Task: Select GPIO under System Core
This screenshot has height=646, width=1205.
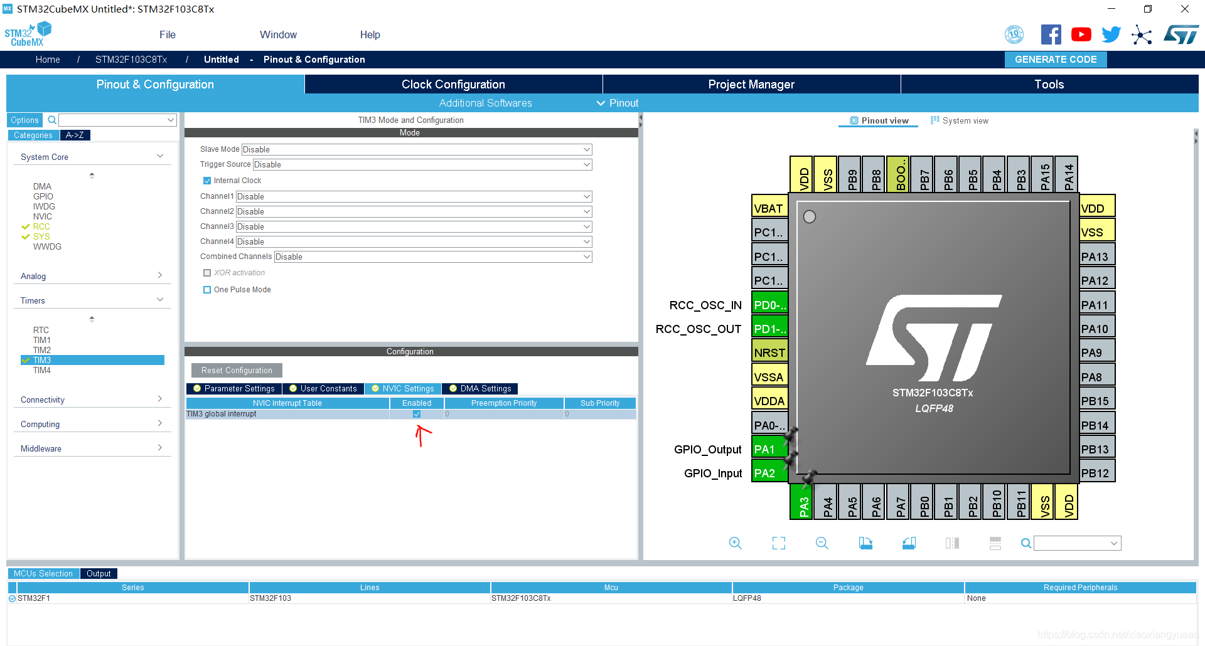Action: click(43, 196)
